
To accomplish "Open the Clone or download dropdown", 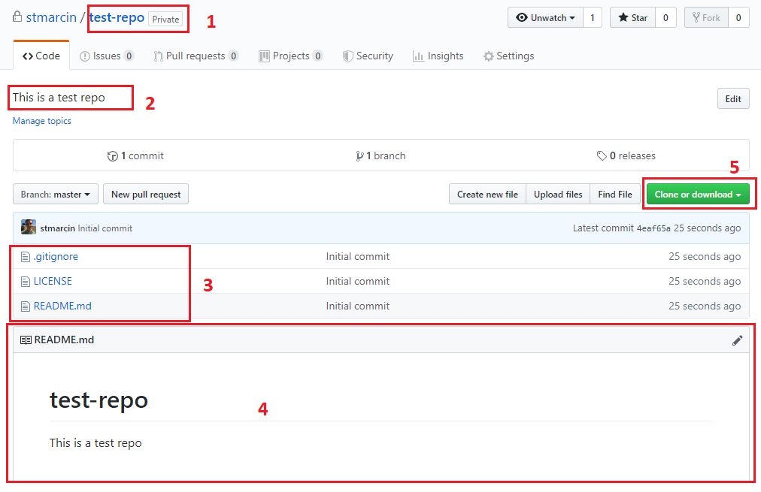I will click(698, 195).
